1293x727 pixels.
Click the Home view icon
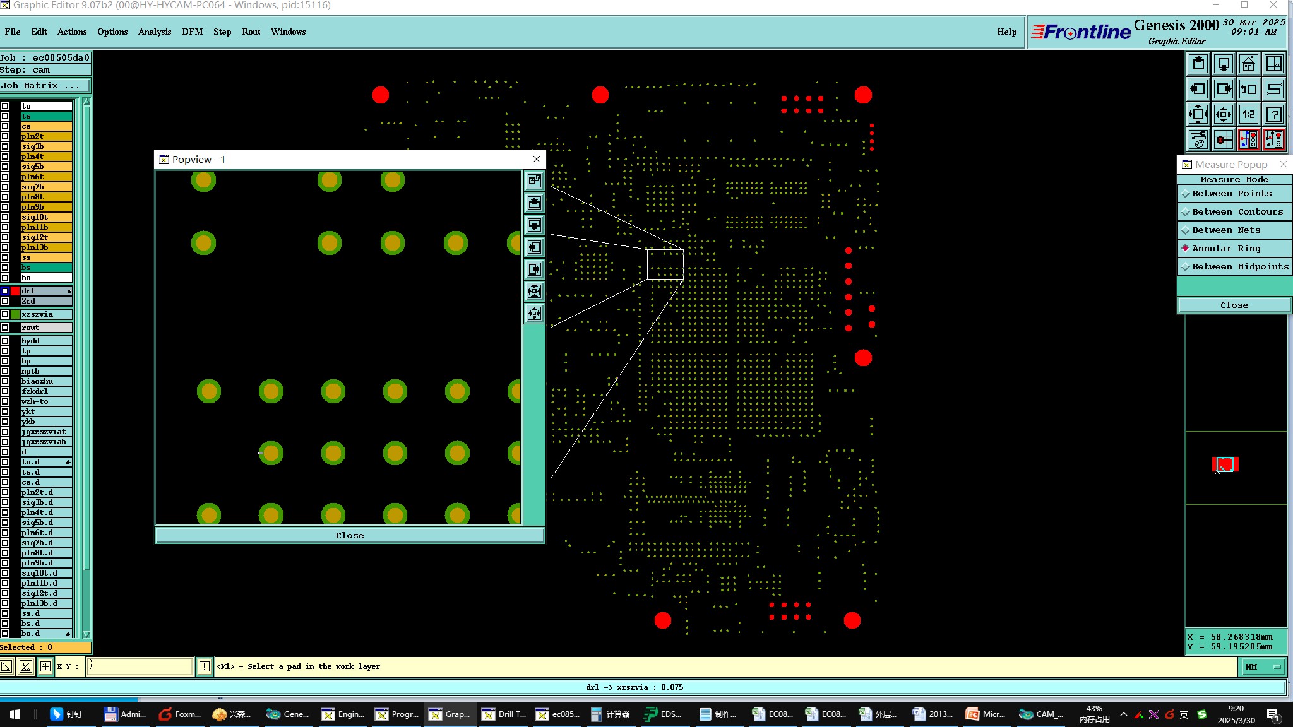pyautogui.click(x=1249, y=64)
